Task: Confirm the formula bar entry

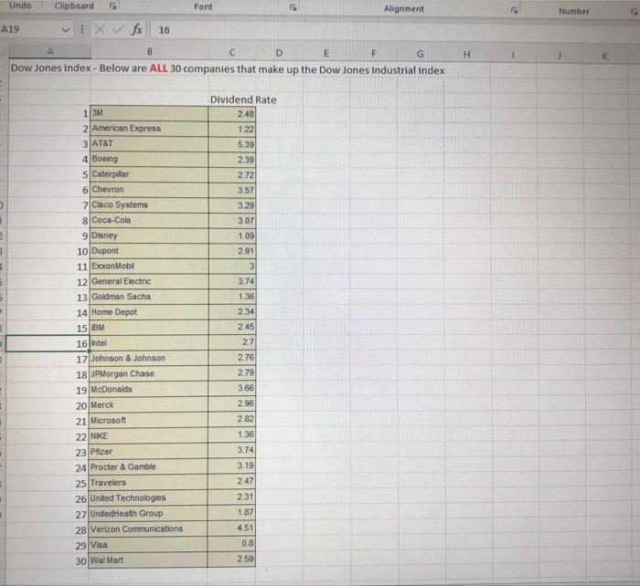Action: tap(118, 29)
